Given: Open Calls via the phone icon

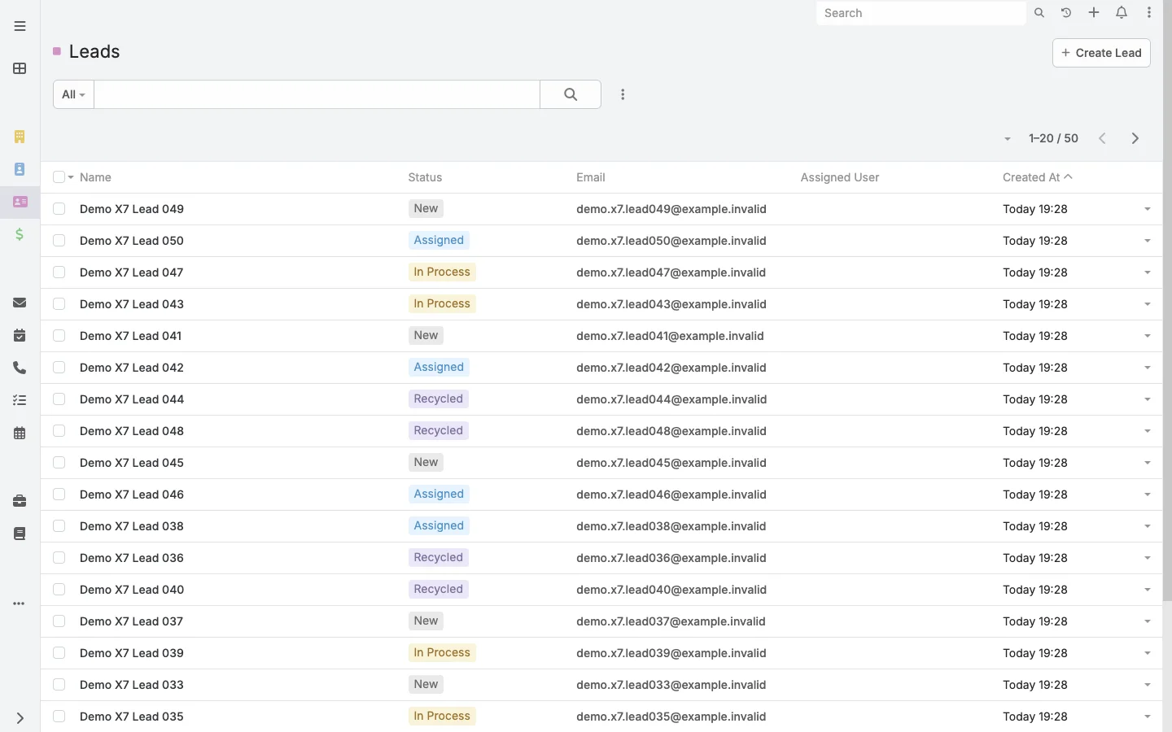Looking at the screenshot, I should [x=20, y=368].
